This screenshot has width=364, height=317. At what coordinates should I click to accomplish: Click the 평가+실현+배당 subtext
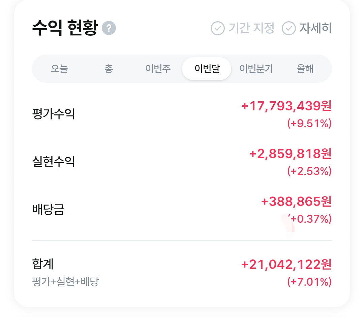(x=65, y=281)
